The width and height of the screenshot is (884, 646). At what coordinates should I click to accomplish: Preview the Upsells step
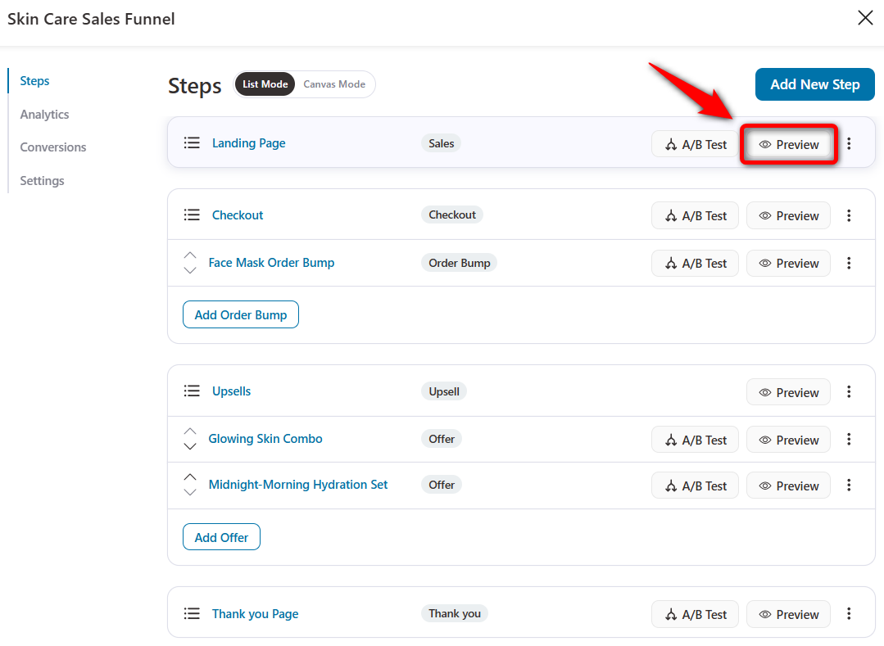tap(788, 392)
